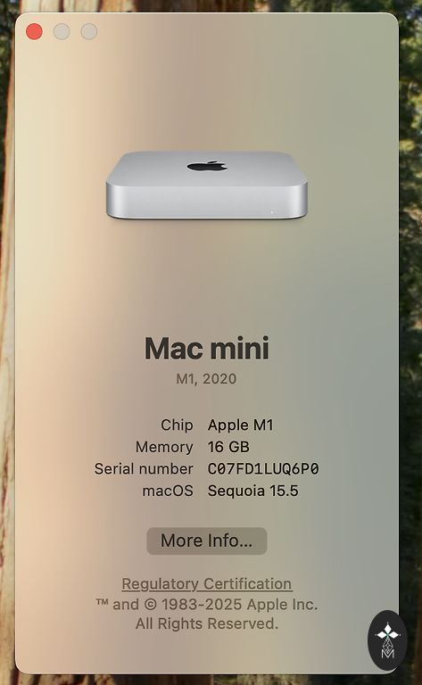Select the Apple M1 chip value
Screen dimensions: 422x685
pos(240,425)
